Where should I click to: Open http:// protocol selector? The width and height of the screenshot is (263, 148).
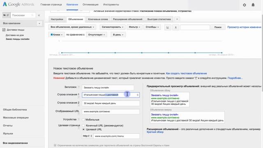(88, 136)
